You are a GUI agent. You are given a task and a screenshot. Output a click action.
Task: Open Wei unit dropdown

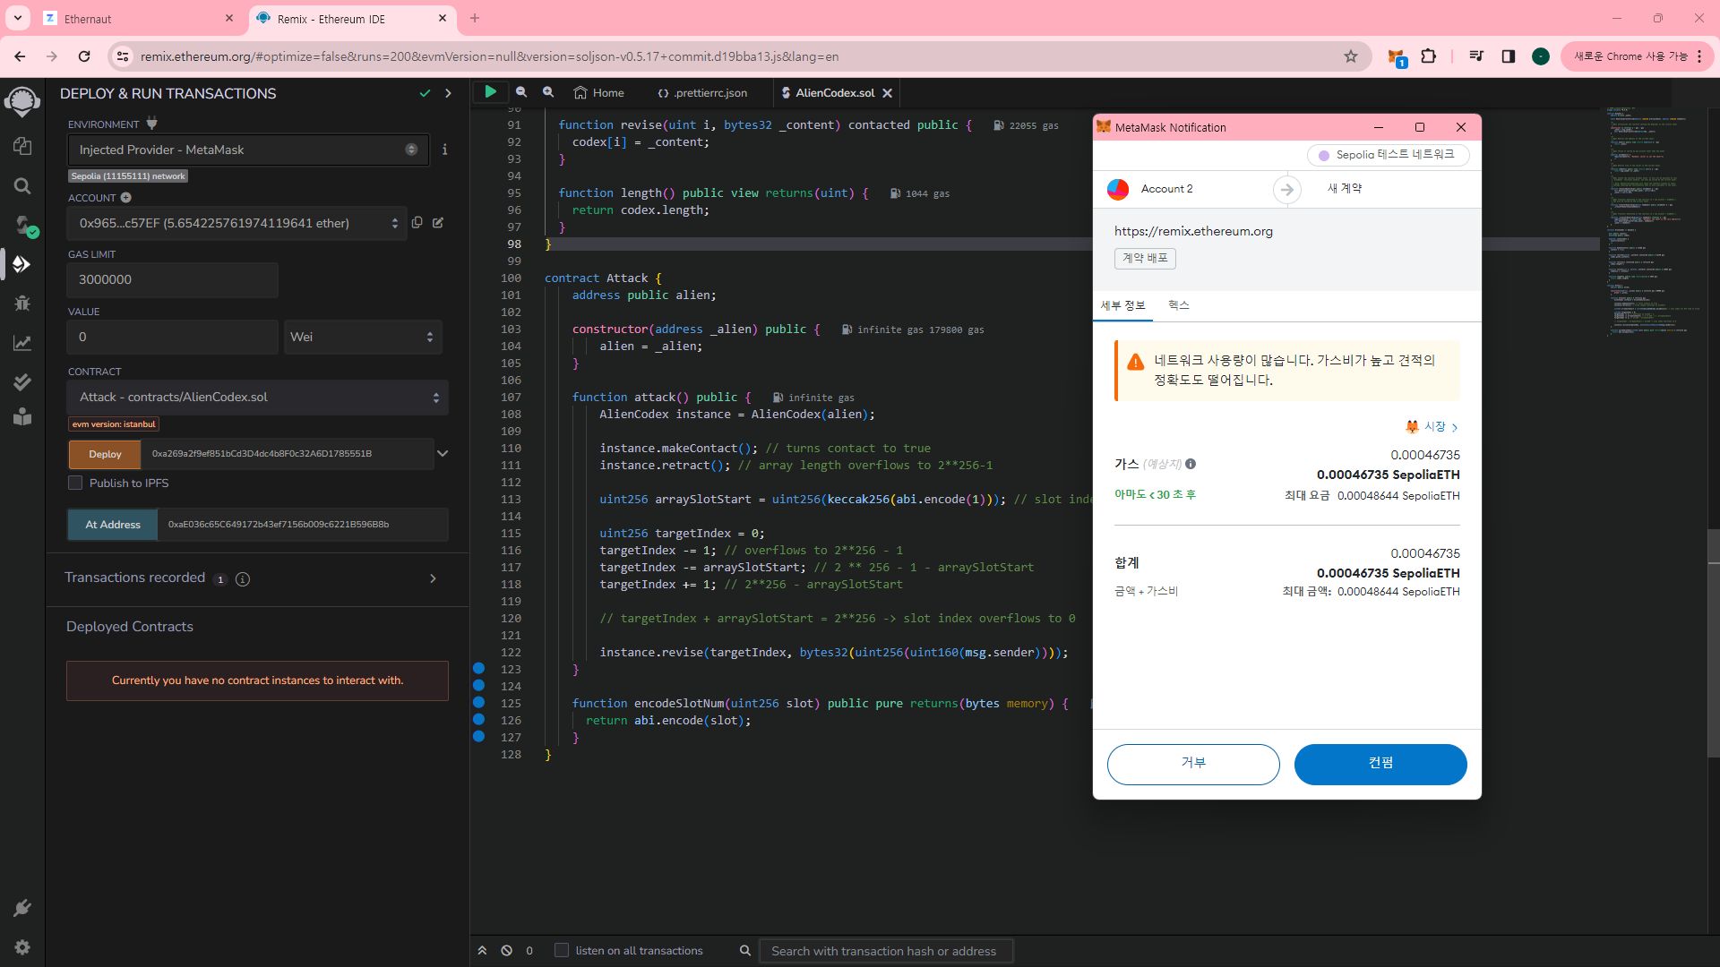(363, 337)
